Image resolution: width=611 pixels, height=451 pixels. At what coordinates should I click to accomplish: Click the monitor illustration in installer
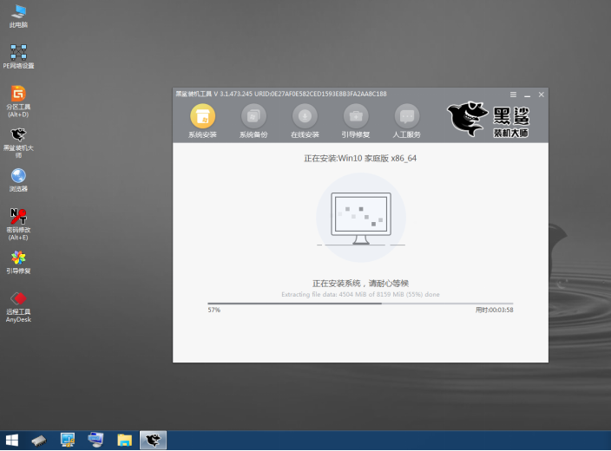pyautogui.click(x=360, y=217)
